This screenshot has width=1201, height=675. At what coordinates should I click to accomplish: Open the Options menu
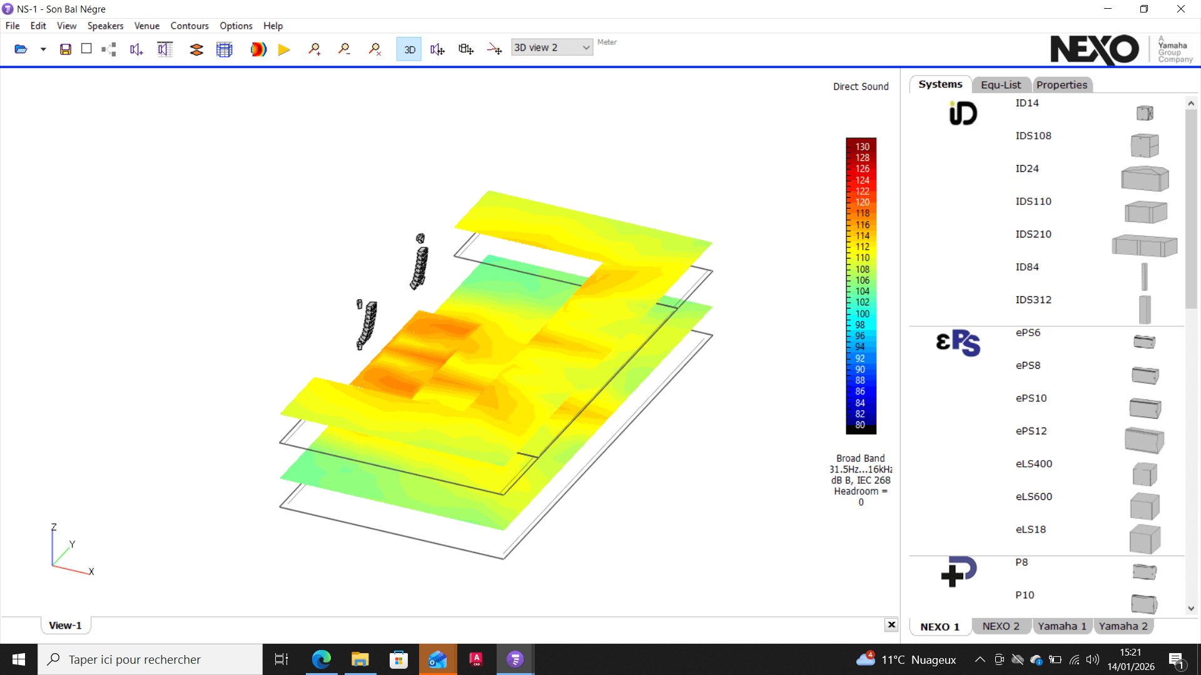[236, 26]
